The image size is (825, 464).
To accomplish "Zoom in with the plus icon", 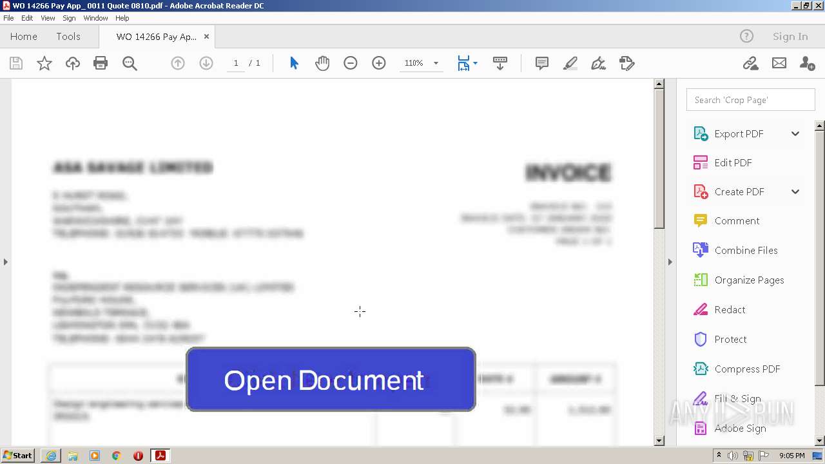I will click(379, 63).
